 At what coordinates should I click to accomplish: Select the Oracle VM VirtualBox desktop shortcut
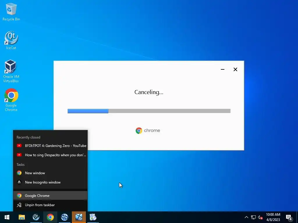click(x=11, y=71)
